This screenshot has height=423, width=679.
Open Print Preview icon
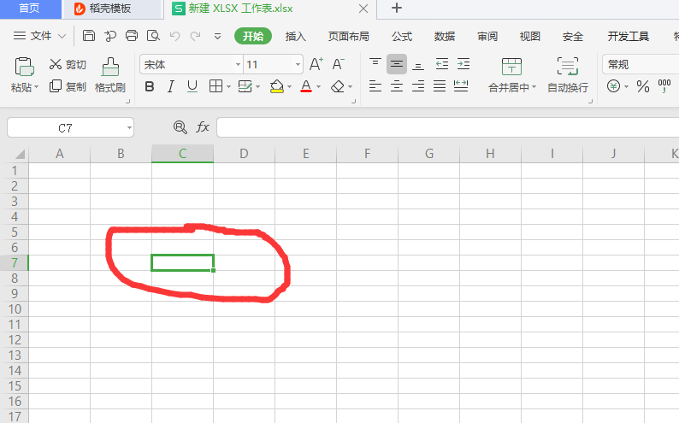click(x=153, y=36)
